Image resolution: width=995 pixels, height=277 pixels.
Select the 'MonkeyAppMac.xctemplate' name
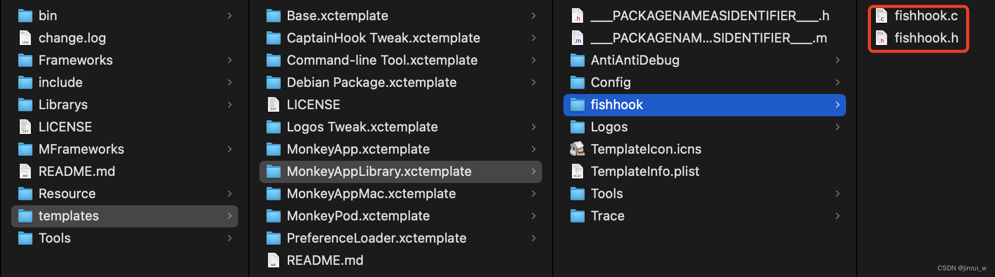371,194
